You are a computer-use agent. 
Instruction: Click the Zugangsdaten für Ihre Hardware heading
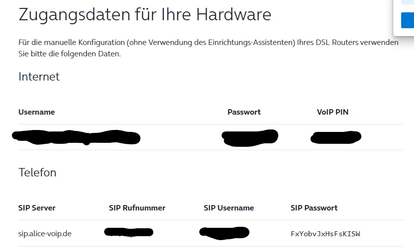145,15
